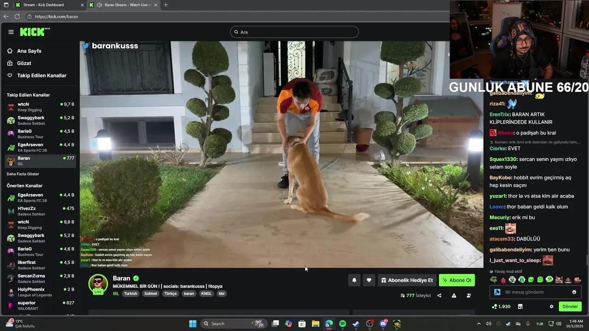Viewport: 589px width, 331px height.
Task: Go to Gözat in the sidebar
Action: (x=24, y=63)
